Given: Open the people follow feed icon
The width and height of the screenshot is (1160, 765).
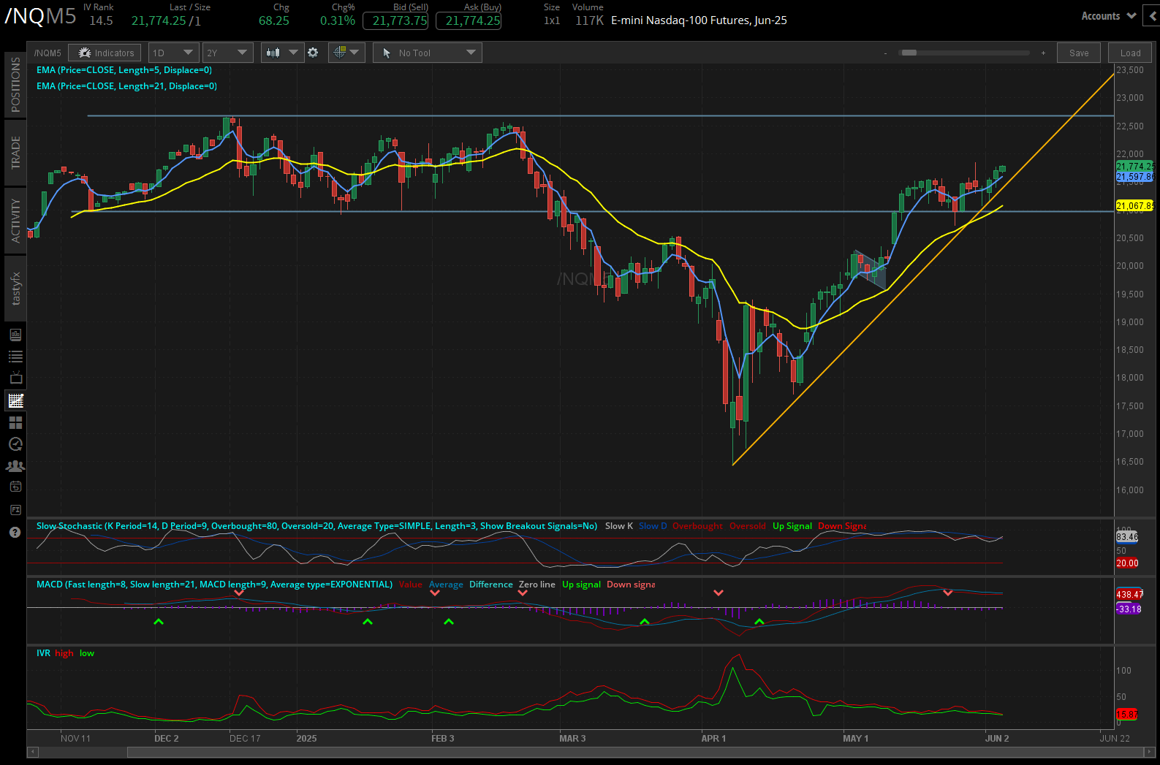Looking at the screenshot, I should pos(15,465).
